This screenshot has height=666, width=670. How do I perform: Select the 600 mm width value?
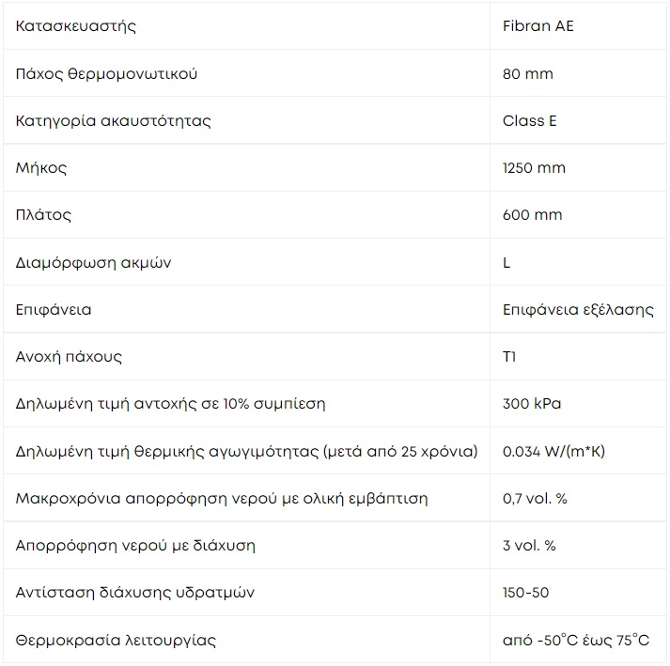[533, 215]
